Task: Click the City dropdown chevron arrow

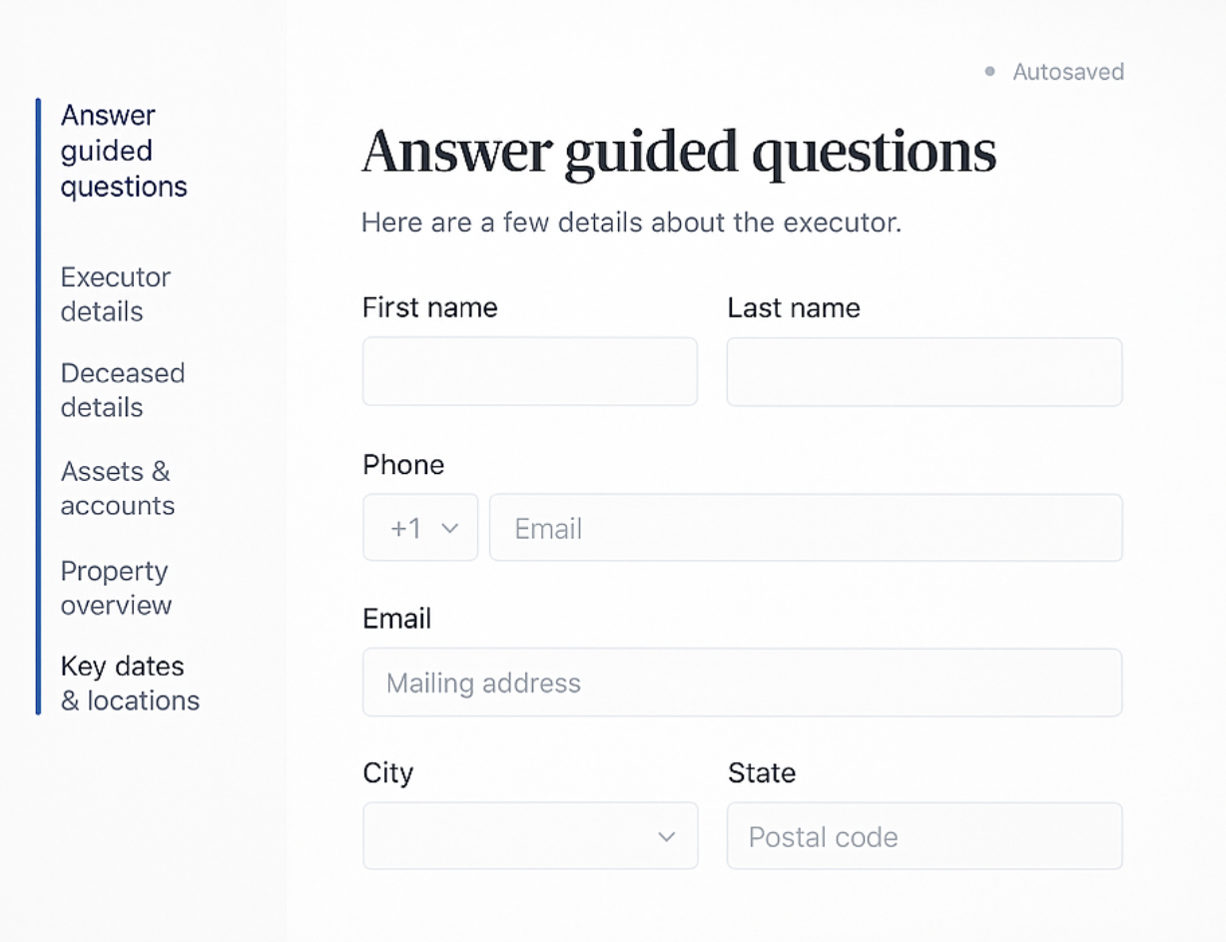Action: click(x=666, y=838)
